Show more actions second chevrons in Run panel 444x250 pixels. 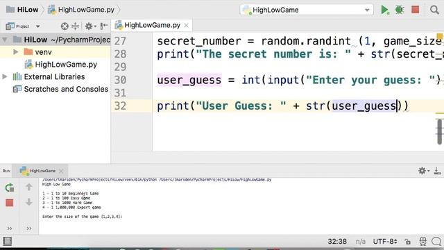point(29,228)
